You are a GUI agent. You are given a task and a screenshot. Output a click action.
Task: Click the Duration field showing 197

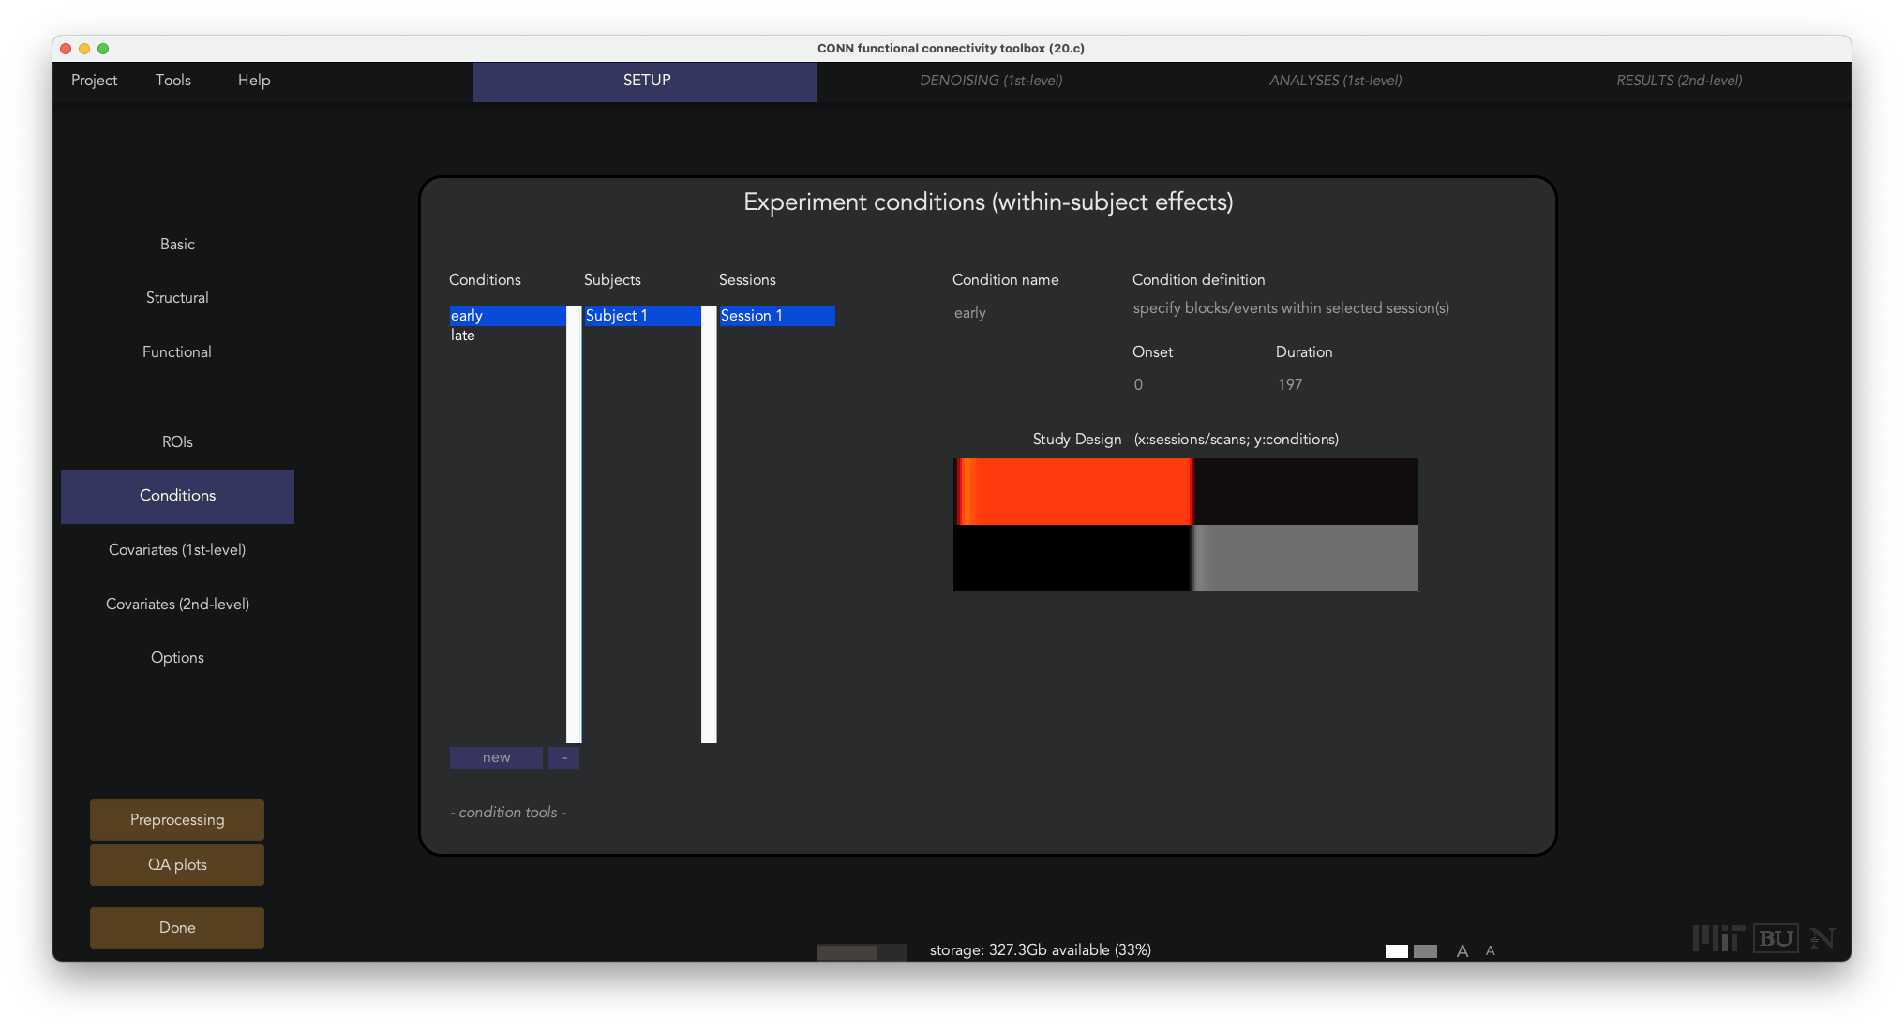tap(1290, 384)
